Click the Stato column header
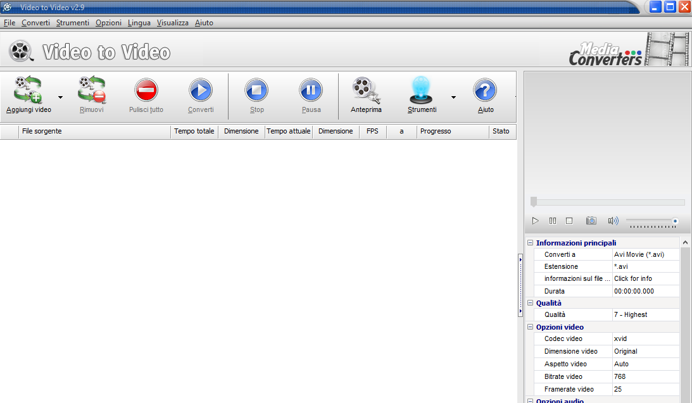 pos(502,132)
